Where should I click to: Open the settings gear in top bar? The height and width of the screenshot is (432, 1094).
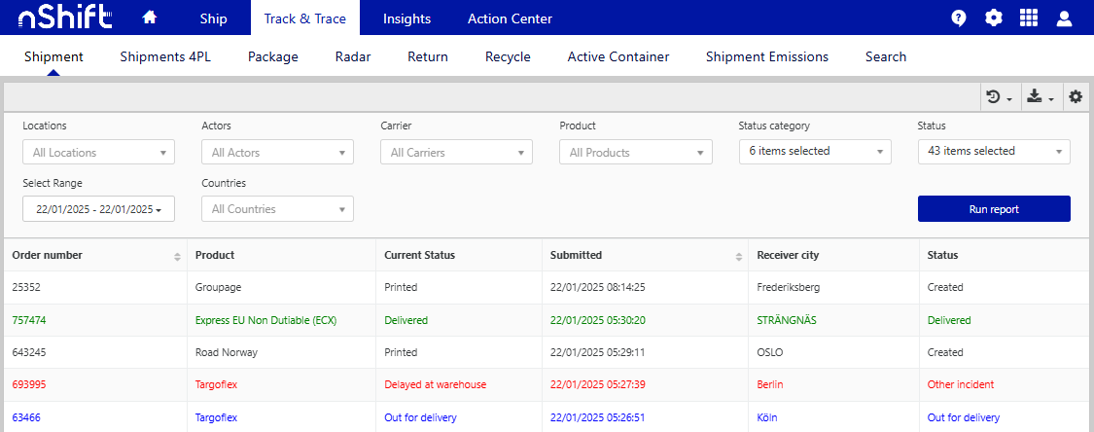tap(993, 18)
